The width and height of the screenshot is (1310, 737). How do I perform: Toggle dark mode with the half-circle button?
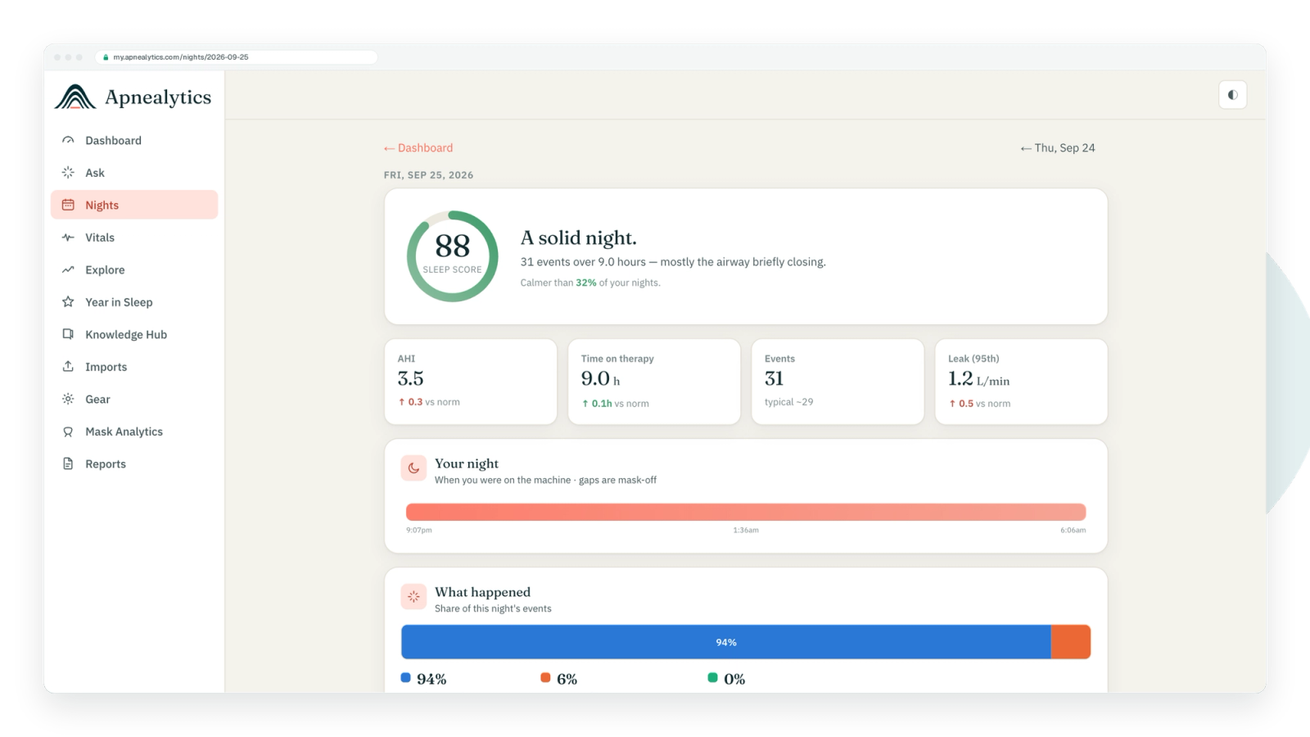tap(1232, 95)
